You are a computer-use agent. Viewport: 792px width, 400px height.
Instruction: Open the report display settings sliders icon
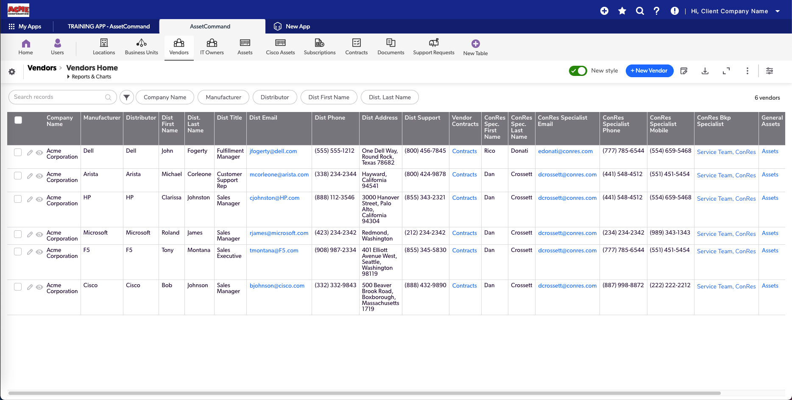click(770, 71)
